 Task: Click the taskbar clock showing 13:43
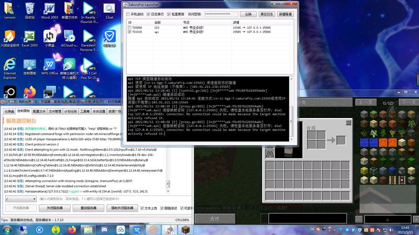click(x=405, y=230)
